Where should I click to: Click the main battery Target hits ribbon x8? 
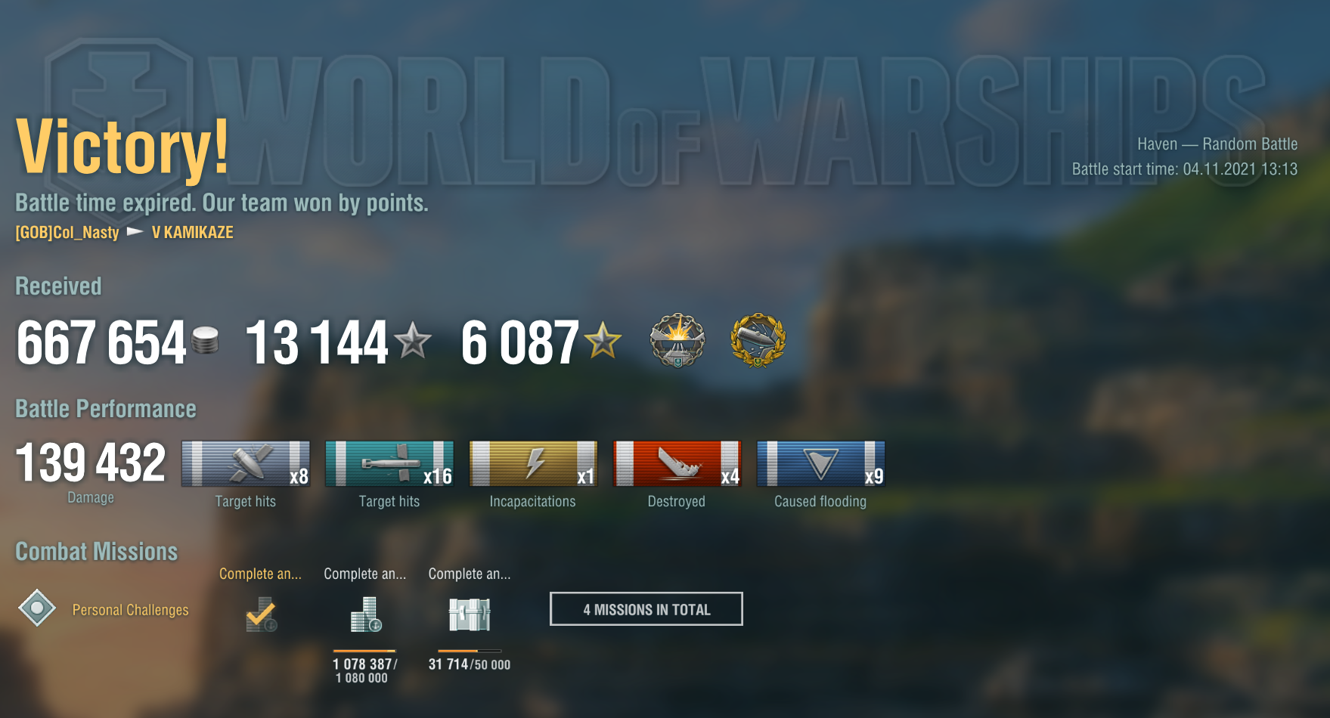pos(246,463)
